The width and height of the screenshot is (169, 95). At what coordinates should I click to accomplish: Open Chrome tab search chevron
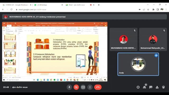tap(148, 5)
